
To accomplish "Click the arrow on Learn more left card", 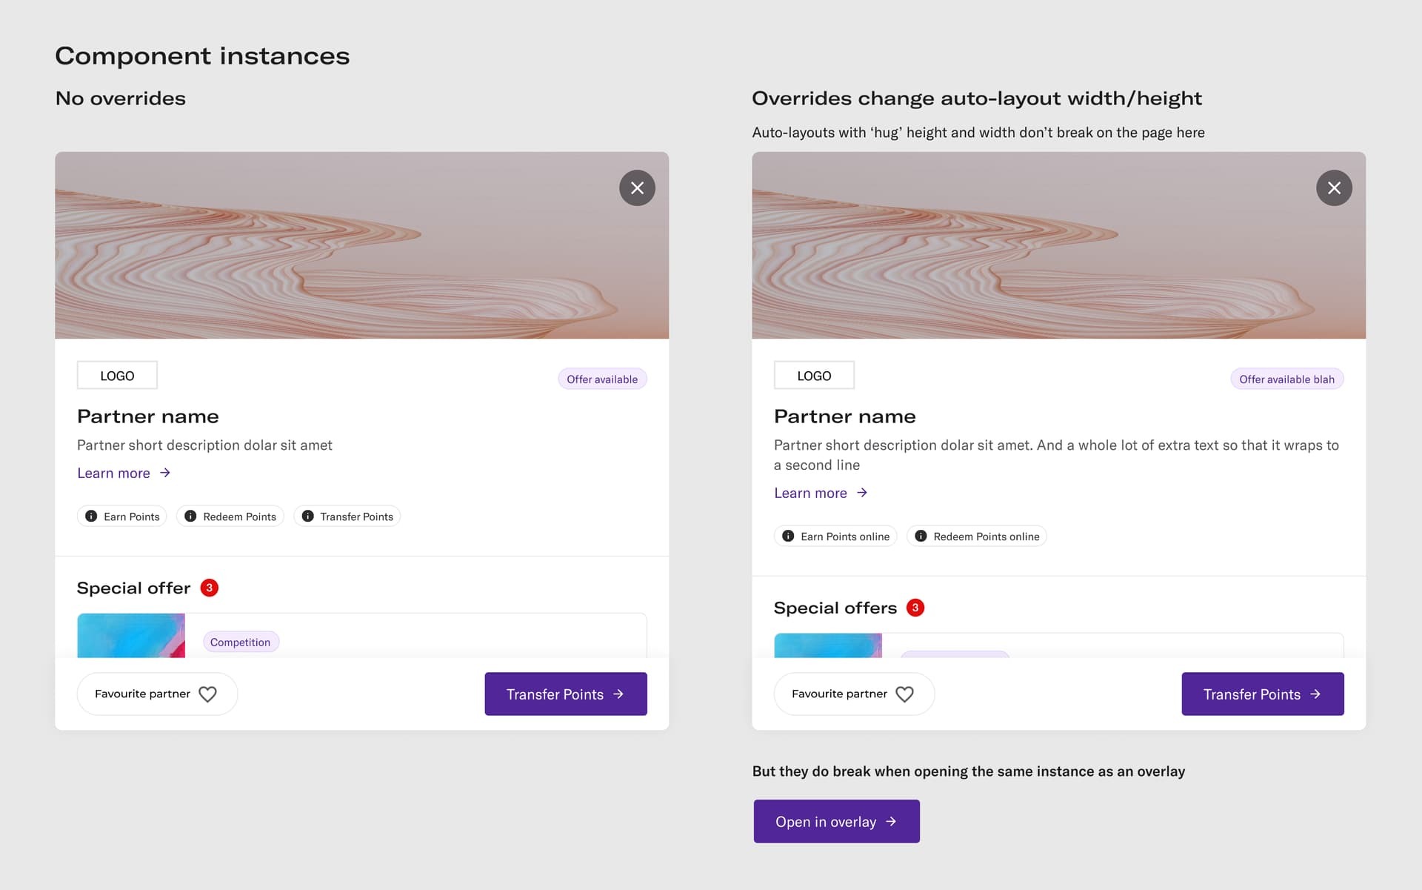I will pyautogui.click(x=165, y=473).
